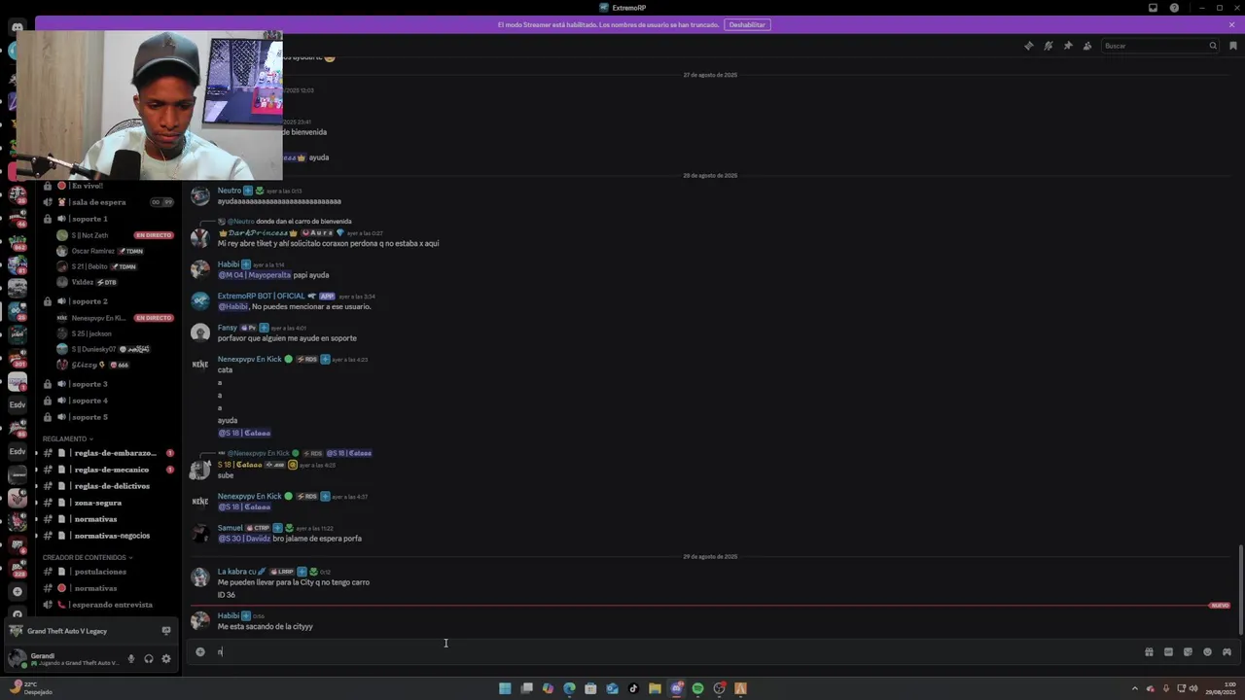Viewport: 1245px width, 700px height.
Task: Open the add a server plus button
Action: tap(17, 591)
